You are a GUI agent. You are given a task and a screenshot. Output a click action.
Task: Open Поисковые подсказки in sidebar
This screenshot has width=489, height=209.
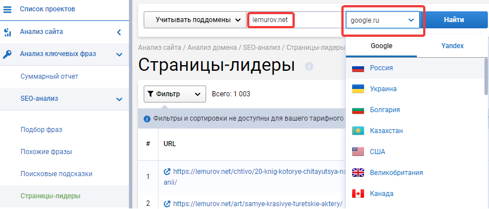56,174
